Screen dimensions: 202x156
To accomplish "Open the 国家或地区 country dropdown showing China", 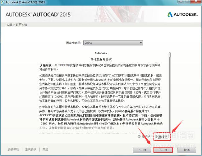I will pos(113,43).
